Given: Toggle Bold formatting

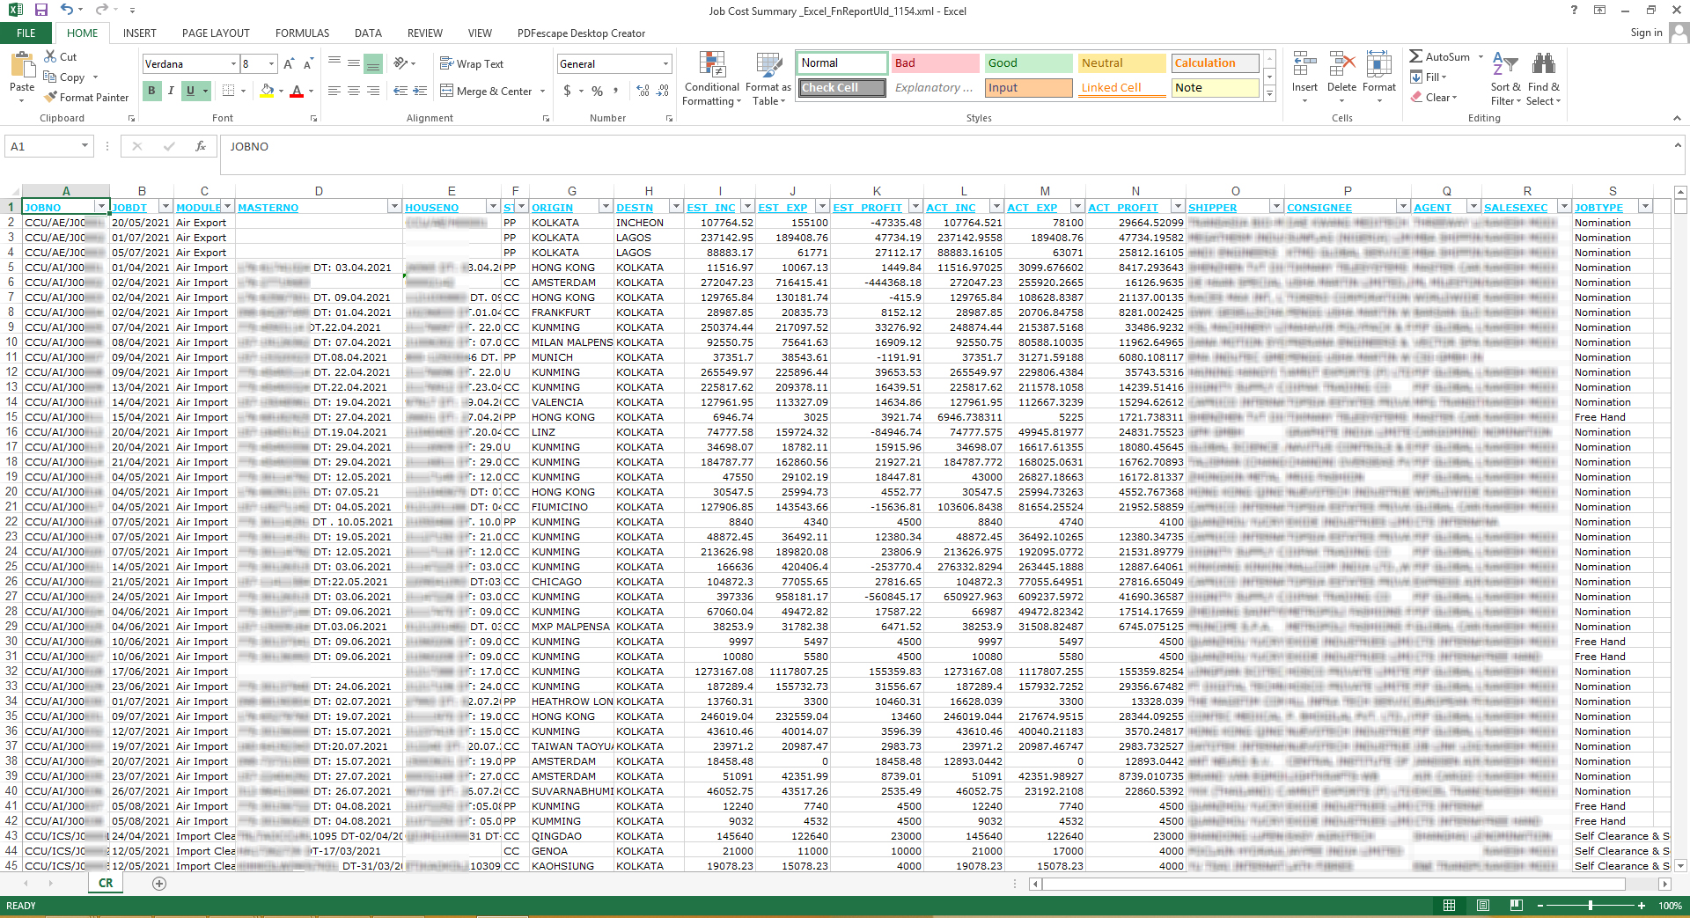Looking at the screenshot, I should pyautogui.click(x=151, y=91).
